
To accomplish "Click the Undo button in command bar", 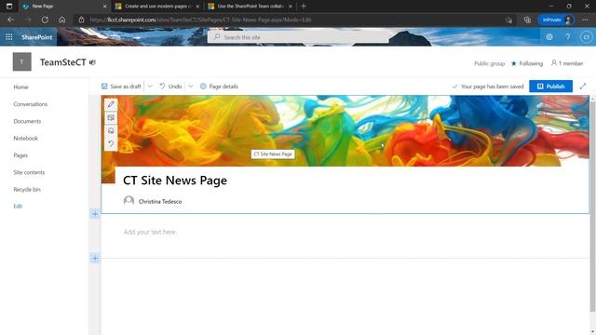I will coord(170,87).
